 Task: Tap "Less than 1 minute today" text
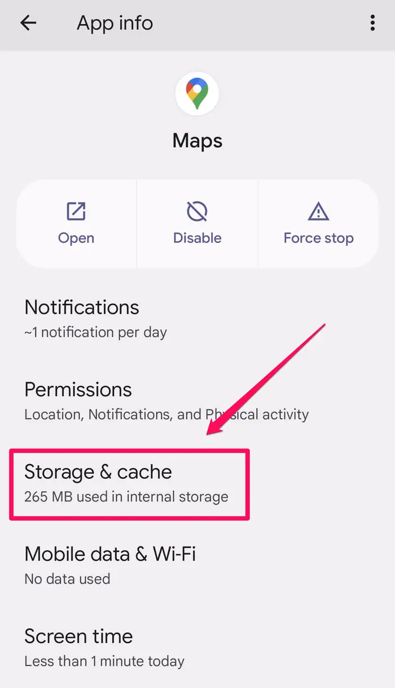(x=104, y=660)
